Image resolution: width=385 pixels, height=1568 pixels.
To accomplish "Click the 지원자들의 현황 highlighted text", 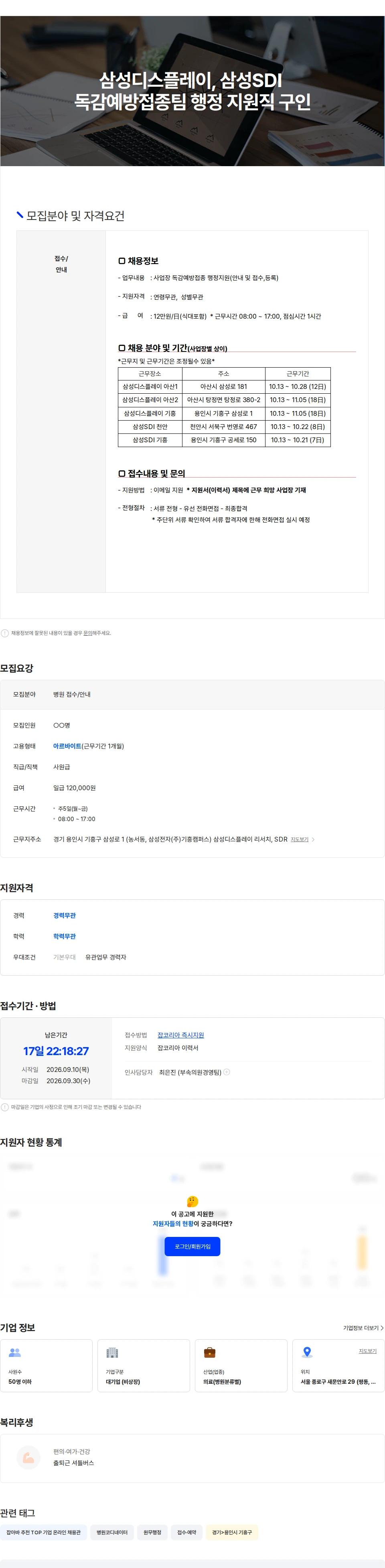I will tap(173, 1224).
